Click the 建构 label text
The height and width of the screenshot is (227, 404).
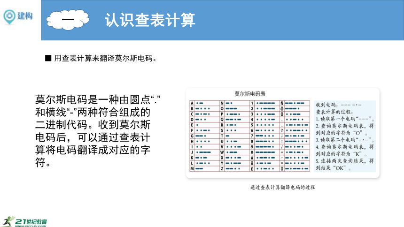[x=25, y=15]
